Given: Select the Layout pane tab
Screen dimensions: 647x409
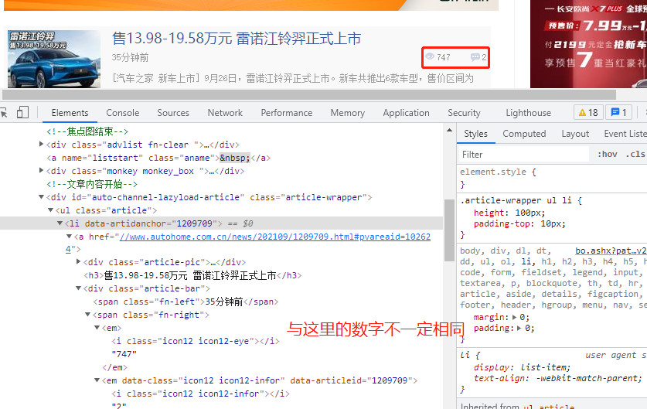Looking at the screenshot, I should point(575,134).
